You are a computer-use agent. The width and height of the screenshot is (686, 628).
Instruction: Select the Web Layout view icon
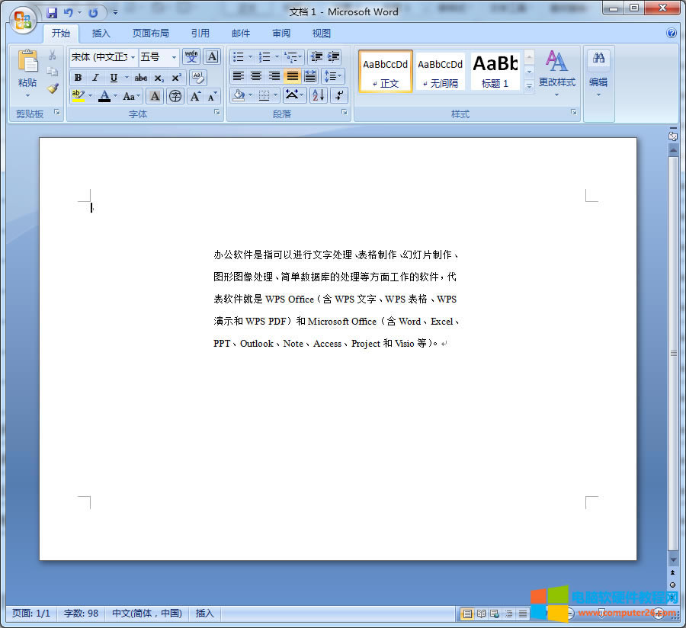pyautogui.click(x=494, y=613)
